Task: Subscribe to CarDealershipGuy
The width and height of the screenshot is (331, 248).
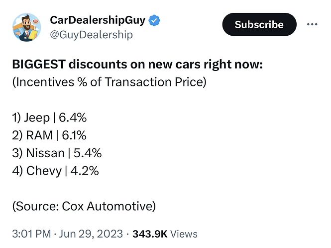Action: coord(259,24)
